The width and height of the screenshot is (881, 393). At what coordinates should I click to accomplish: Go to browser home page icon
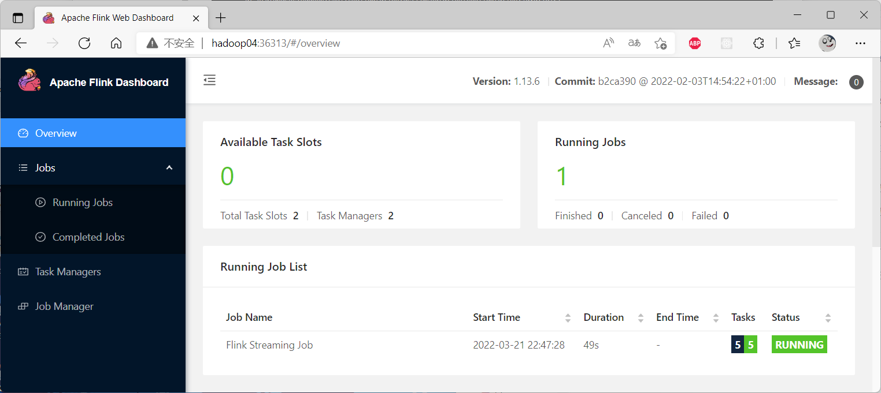coord(116,43)
